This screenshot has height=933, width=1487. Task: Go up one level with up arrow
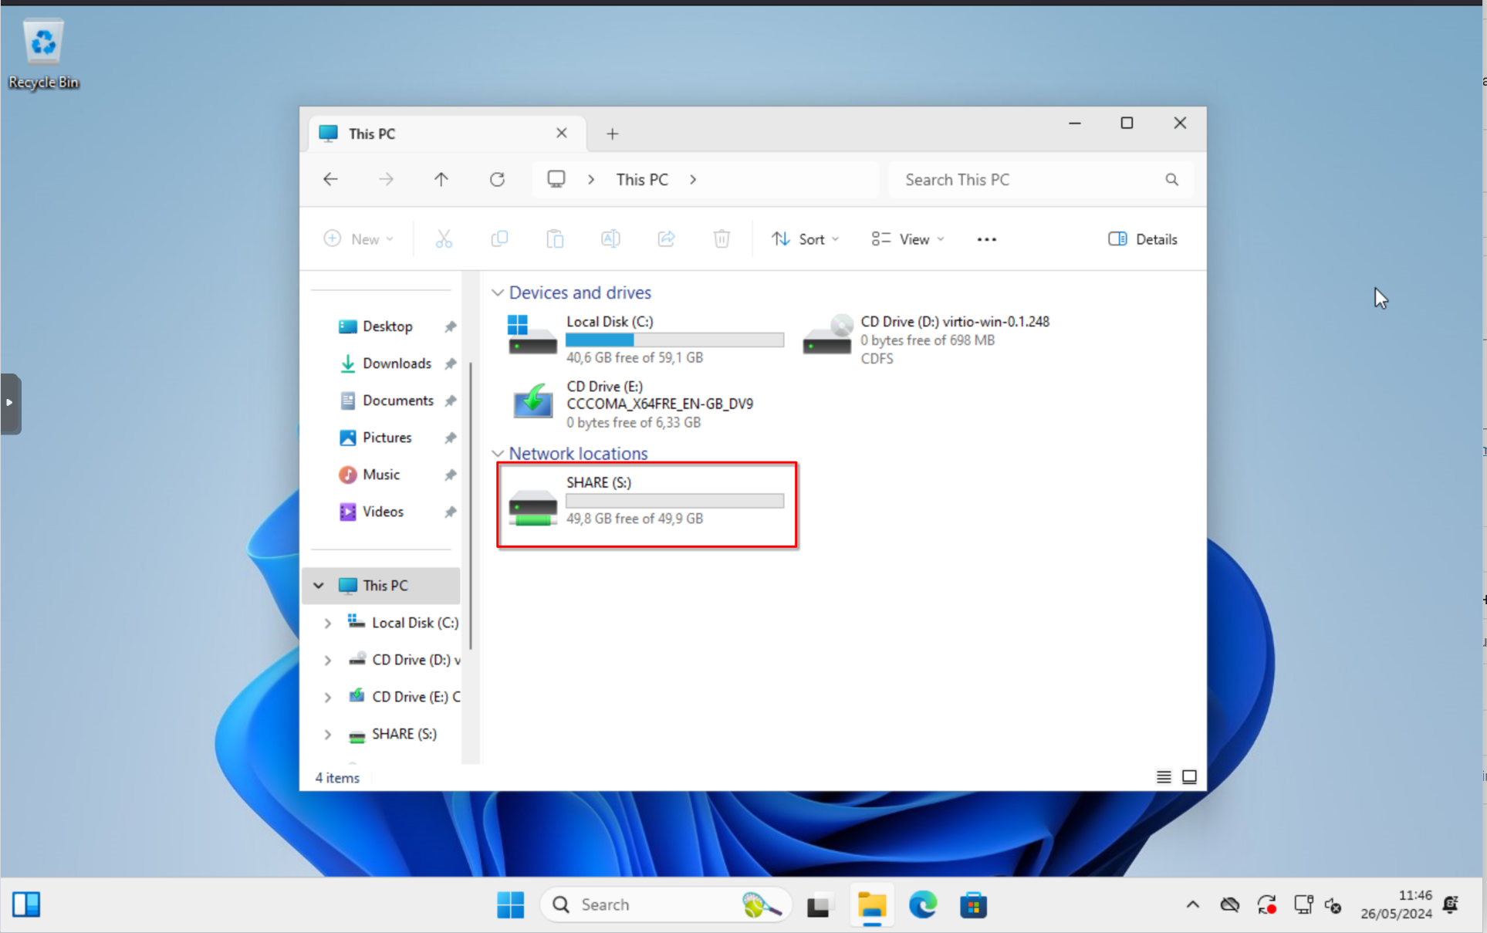[441, 180]
